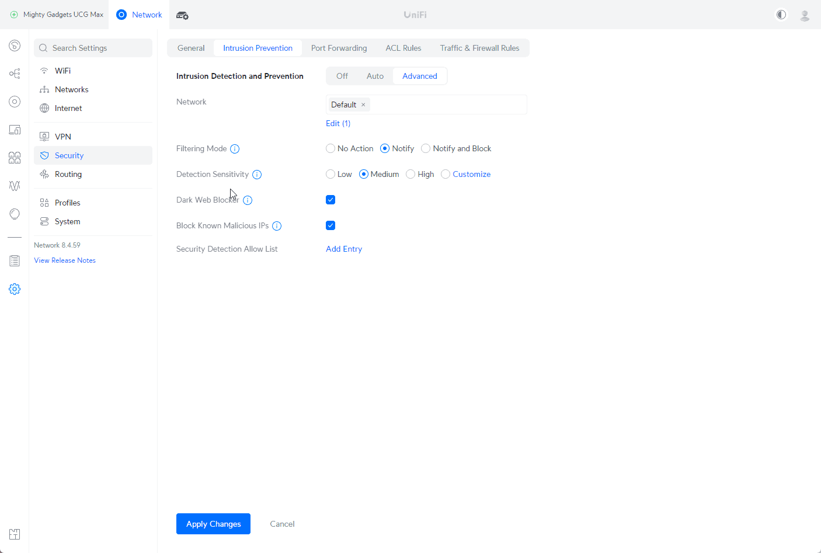
Task: Remove the Default network tag
Action: (363, 105)
